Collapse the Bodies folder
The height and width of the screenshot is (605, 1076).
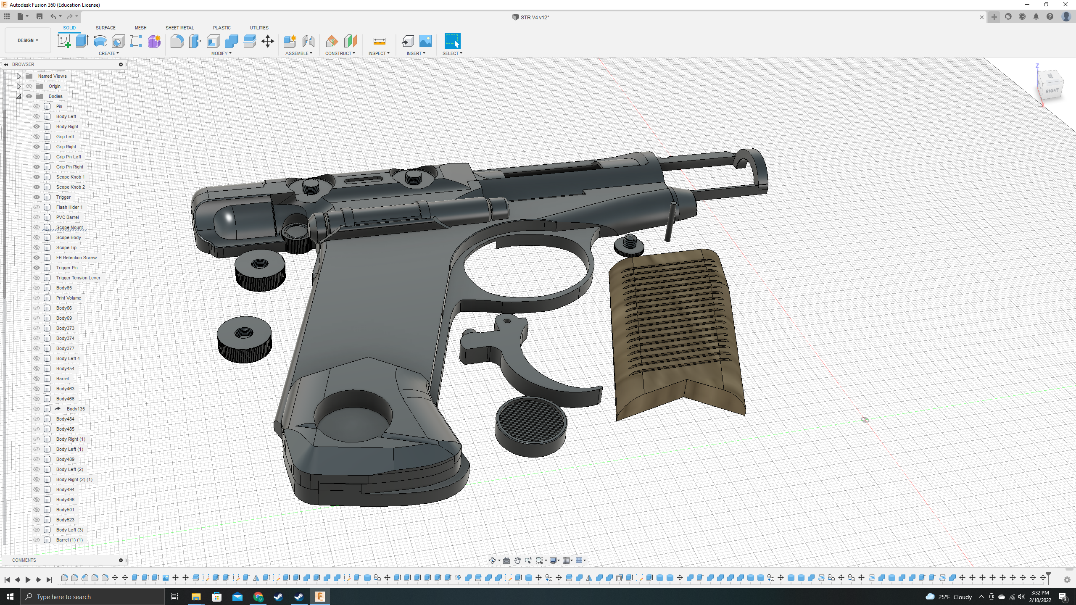pos(19,96)
